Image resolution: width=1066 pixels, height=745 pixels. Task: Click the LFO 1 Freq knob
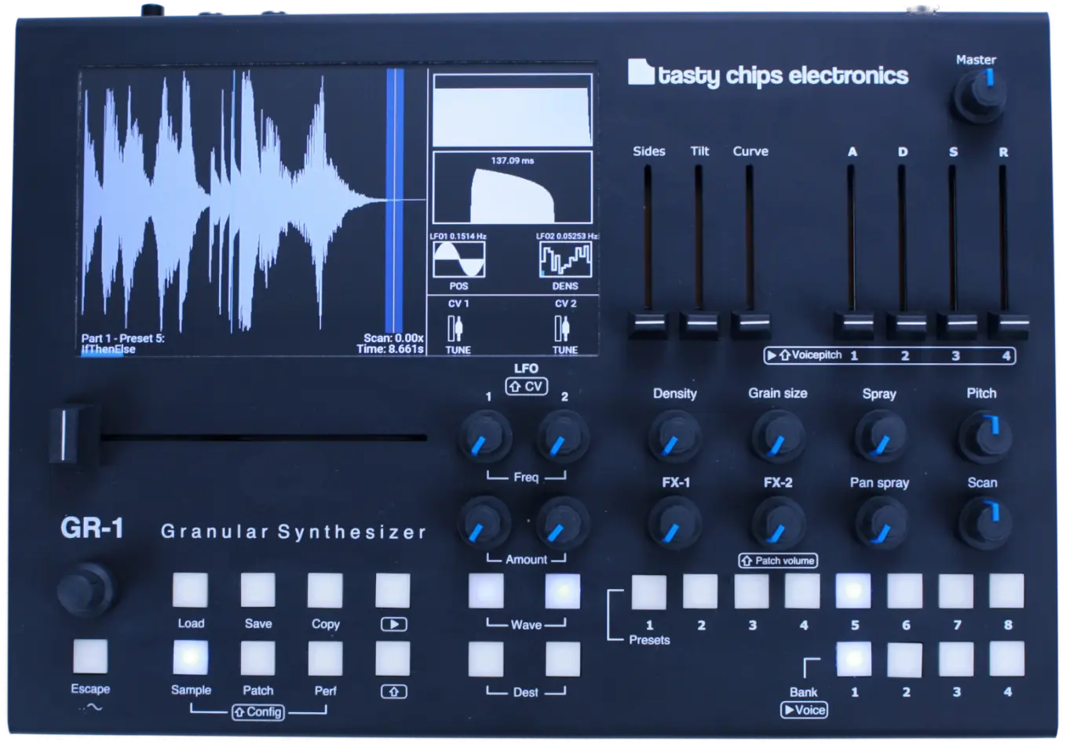click(x=485, y=436)
